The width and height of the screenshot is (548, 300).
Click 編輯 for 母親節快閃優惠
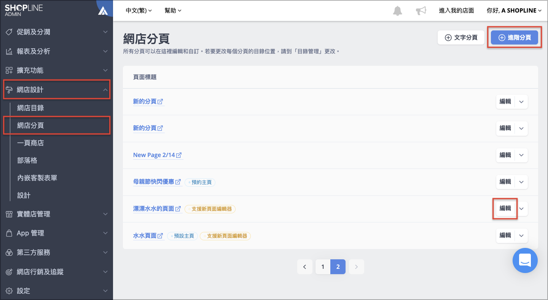pos(505,182)
